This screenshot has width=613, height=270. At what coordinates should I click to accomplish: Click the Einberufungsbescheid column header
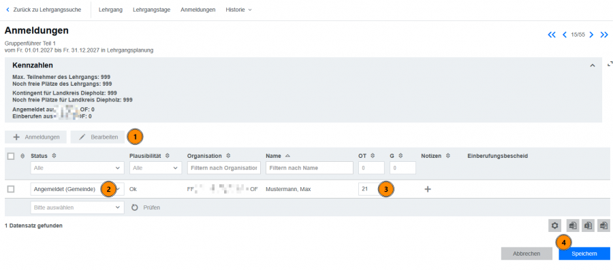498,156
